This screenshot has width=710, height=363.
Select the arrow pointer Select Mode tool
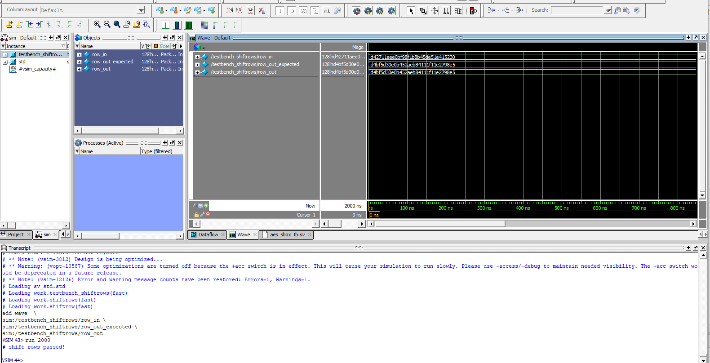coord(411,11)
